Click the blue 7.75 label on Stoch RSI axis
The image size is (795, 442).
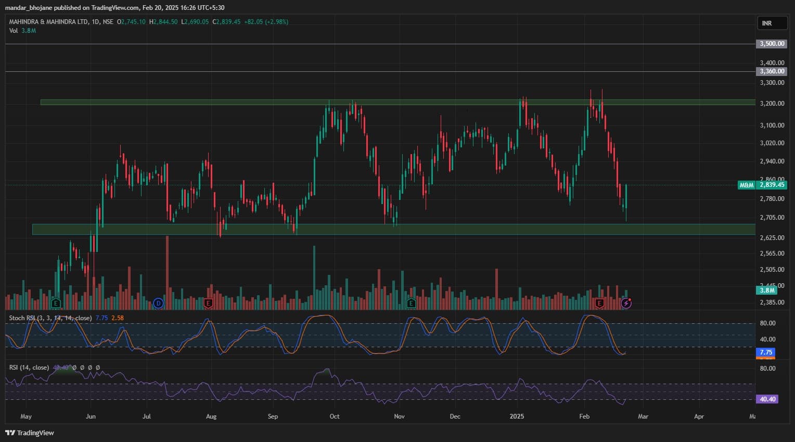[x=765, y=352]
